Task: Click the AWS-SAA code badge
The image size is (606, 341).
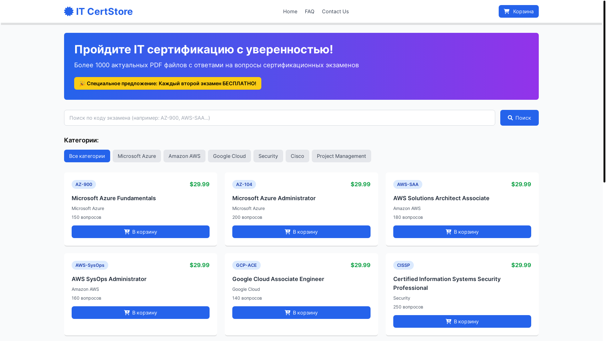Action: 408,184
